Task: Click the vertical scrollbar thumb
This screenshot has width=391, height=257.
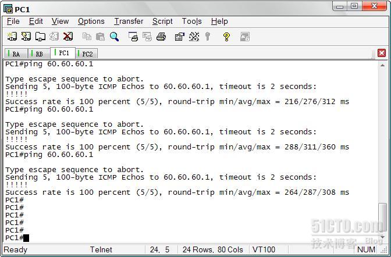Action: [382, 217]
